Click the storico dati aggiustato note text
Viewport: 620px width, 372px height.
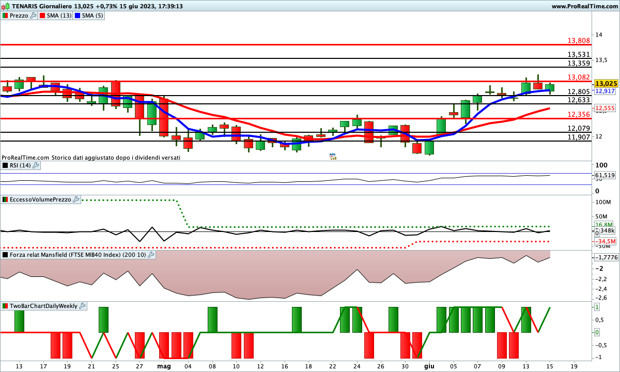pyautogui.click(x=116, y=158)
